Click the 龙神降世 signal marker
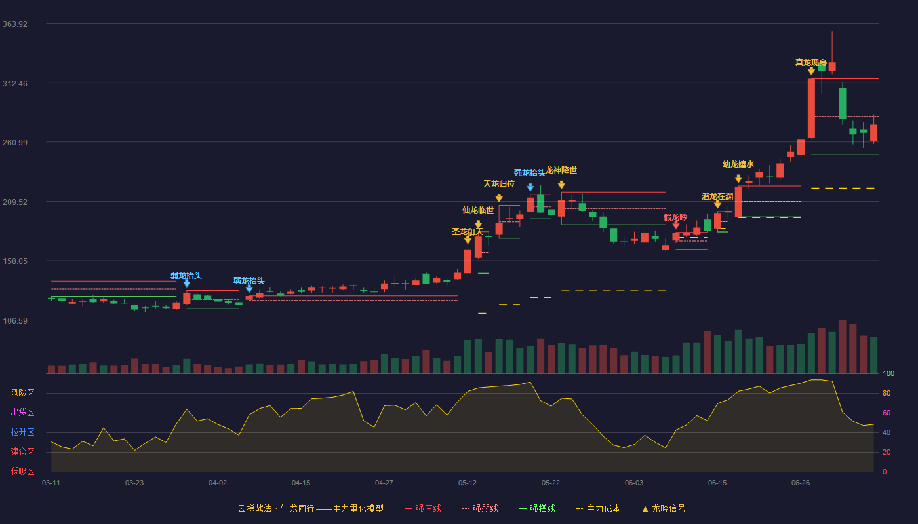The image size is (918, 524). point(561,185)
